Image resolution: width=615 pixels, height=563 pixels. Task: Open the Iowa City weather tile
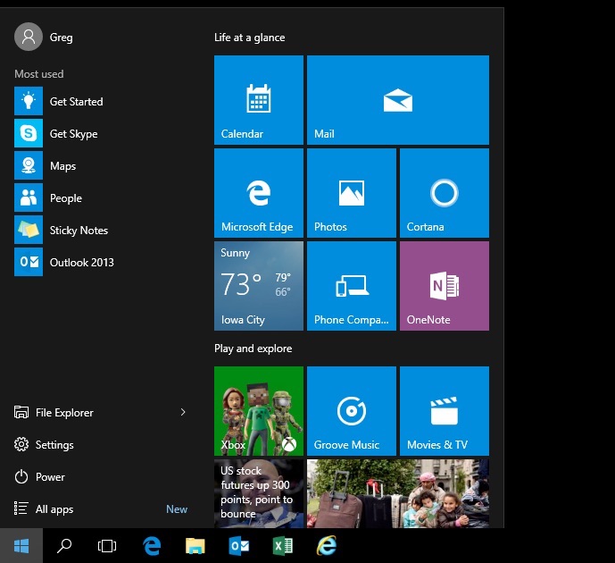[x=258, y=286]
